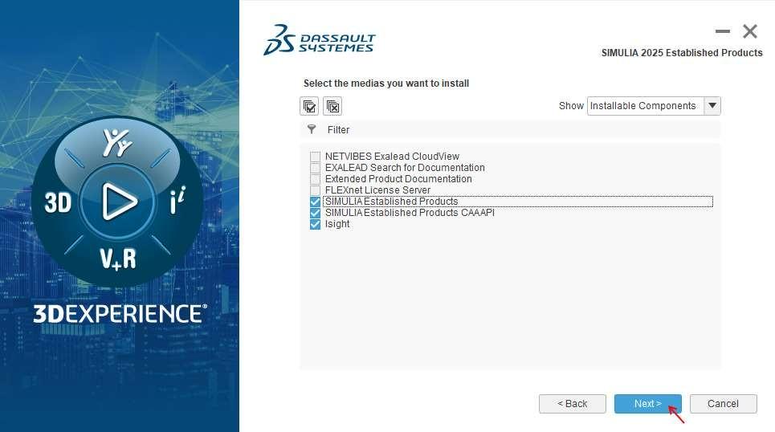Screen dimensions: 775x432
Task: Click the Select the medias heading
Action: click(386, 84)
